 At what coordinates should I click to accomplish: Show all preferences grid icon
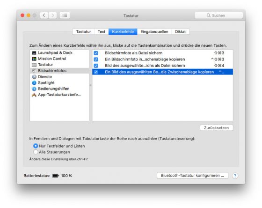coord(65,15)
